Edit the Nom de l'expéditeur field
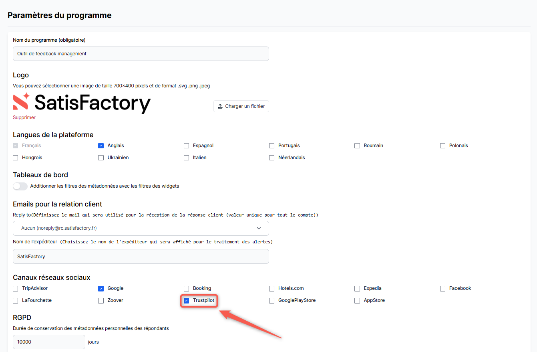 141,257
